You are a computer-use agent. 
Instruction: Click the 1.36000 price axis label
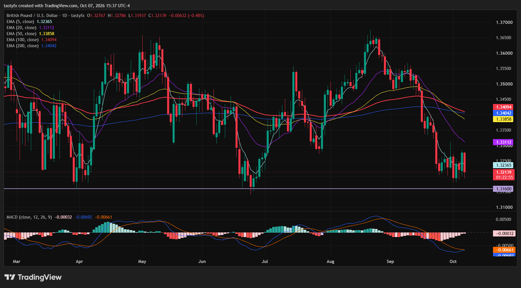504,53
